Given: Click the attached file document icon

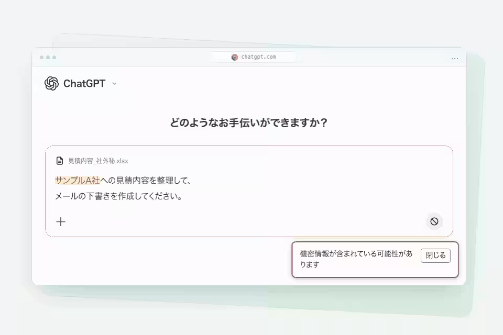Looking at the screenshot, I should pyautogui.click(x=60, y=161).
